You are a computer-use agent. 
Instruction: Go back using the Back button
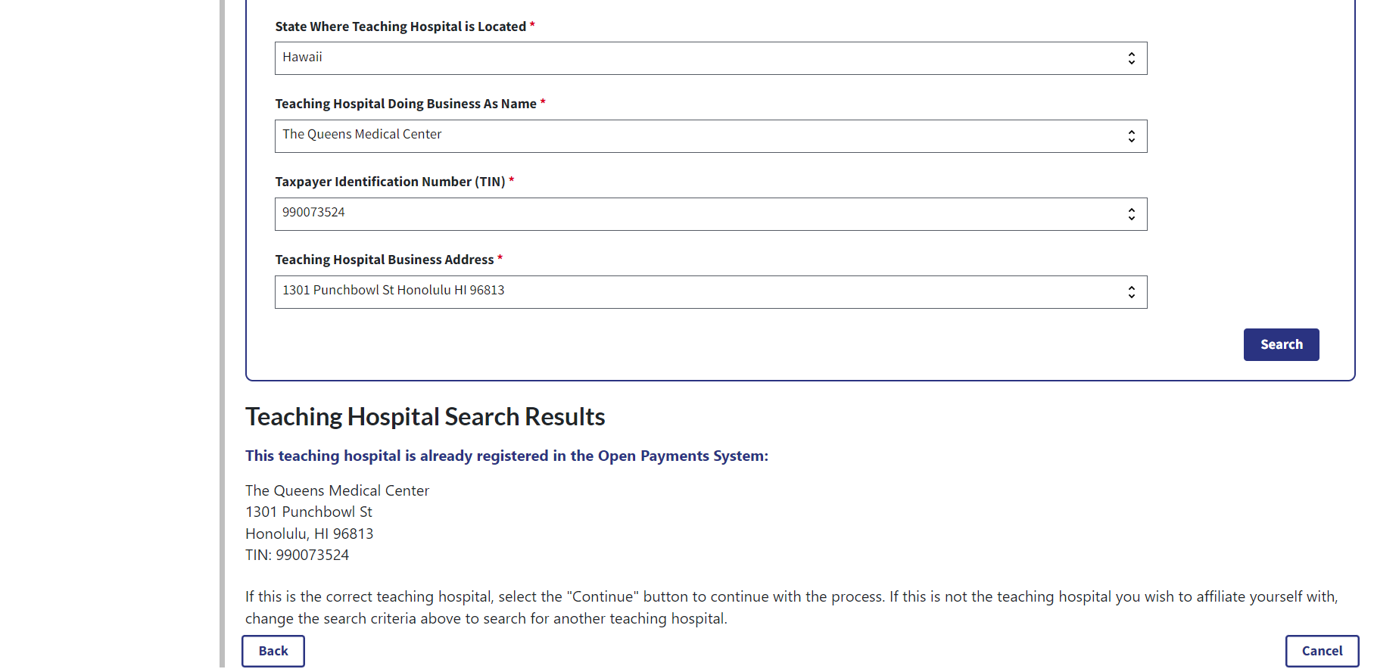(x=273, y=651)
